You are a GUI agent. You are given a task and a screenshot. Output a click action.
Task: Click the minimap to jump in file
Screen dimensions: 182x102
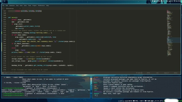tap(174, 33)
